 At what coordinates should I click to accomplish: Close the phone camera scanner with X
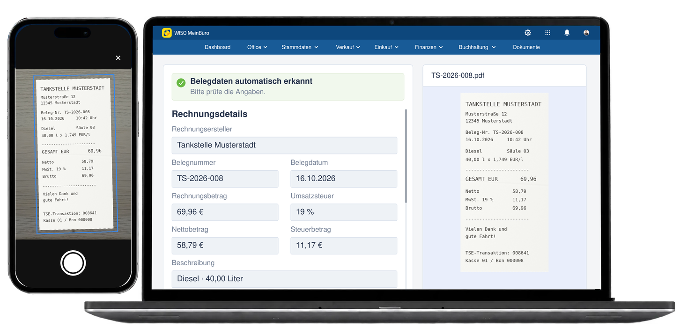tap(118, 58)
